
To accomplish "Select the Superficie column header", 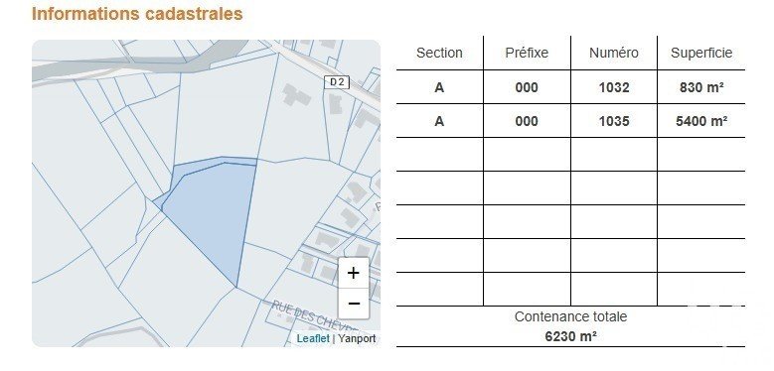I will (700, 53).
